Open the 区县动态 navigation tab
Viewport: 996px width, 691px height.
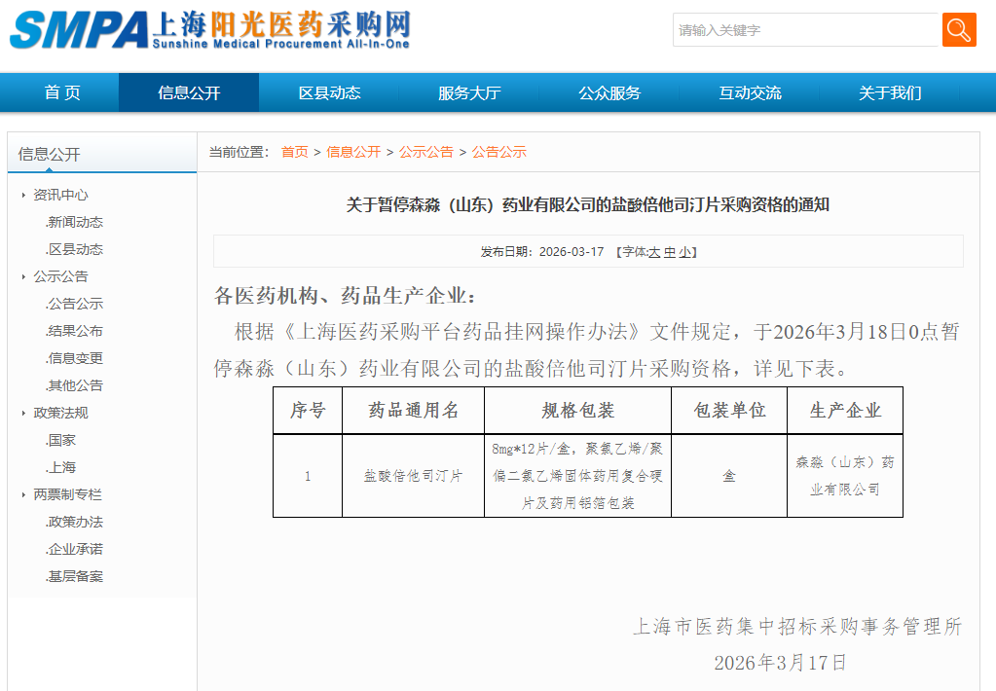pos(329,93)
